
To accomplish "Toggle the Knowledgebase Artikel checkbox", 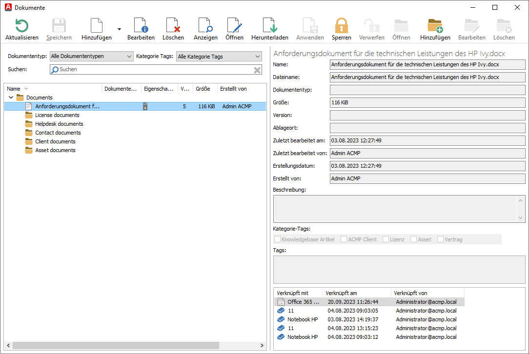I will [x=277, y=239].
